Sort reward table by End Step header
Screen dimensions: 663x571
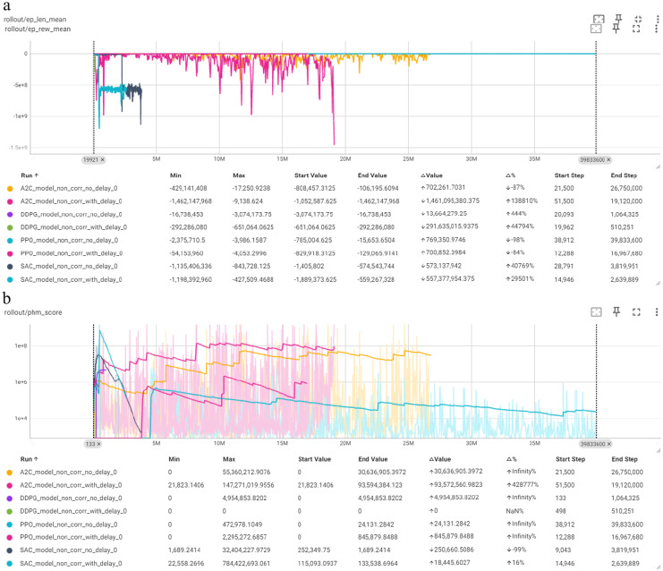pos(624,175)
